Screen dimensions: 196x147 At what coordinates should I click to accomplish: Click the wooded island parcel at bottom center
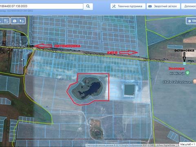[x=96, y=129]
